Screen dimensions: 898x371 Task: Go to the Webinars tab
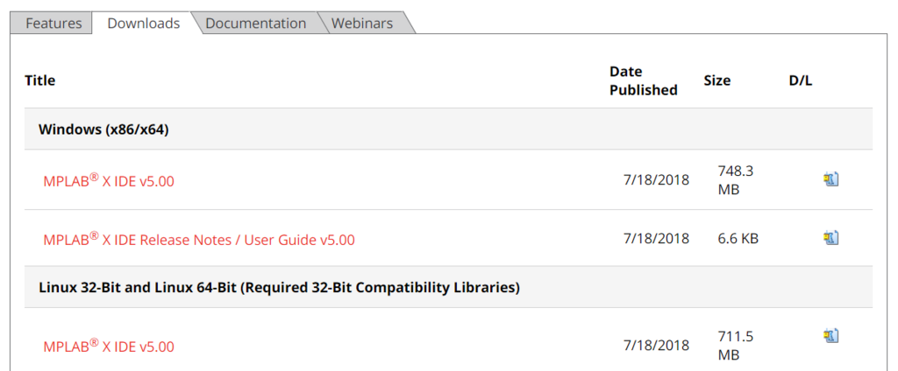(362, 24)
